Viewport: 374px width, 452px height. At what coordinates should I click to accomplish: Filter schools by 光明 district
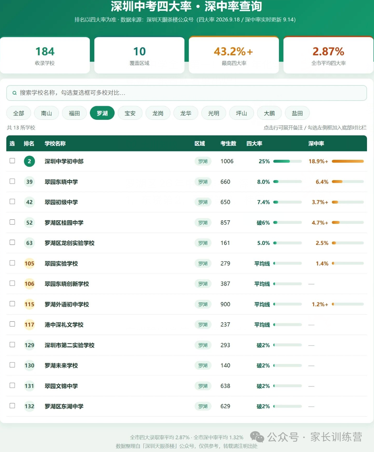214,113
